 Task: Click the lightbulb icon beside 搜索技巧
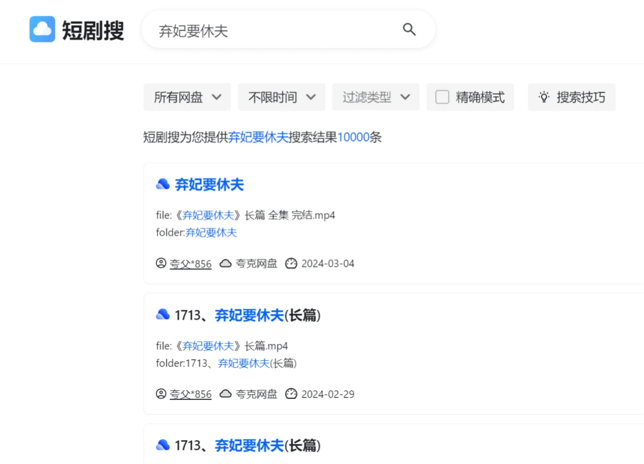544,97
